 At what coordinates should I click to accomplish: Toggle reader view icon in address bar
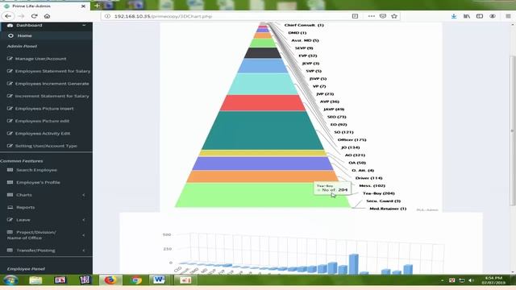tap(355, 16)
